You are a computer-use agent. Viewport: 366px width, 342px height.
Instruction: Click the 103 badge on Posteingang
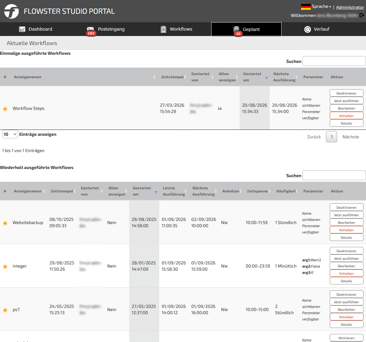pyautogui.click(x=91, y=33)
